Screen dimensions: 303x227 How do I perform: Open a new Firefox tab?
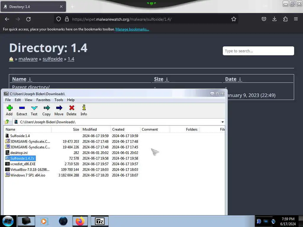coord(72,7)
